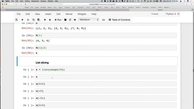Go back in Safari

[x=9, y=4]
